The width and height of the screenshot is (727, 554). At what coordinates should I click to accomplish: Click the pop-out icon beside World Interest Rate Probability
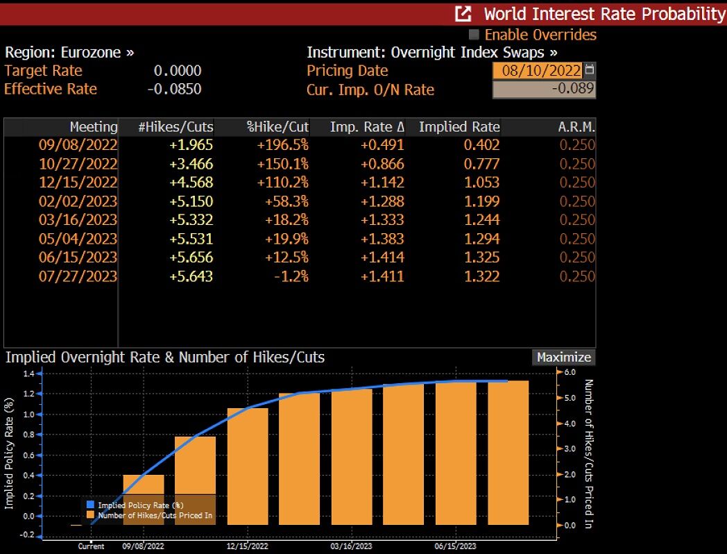pyautogui.click(x=463, y=13)
